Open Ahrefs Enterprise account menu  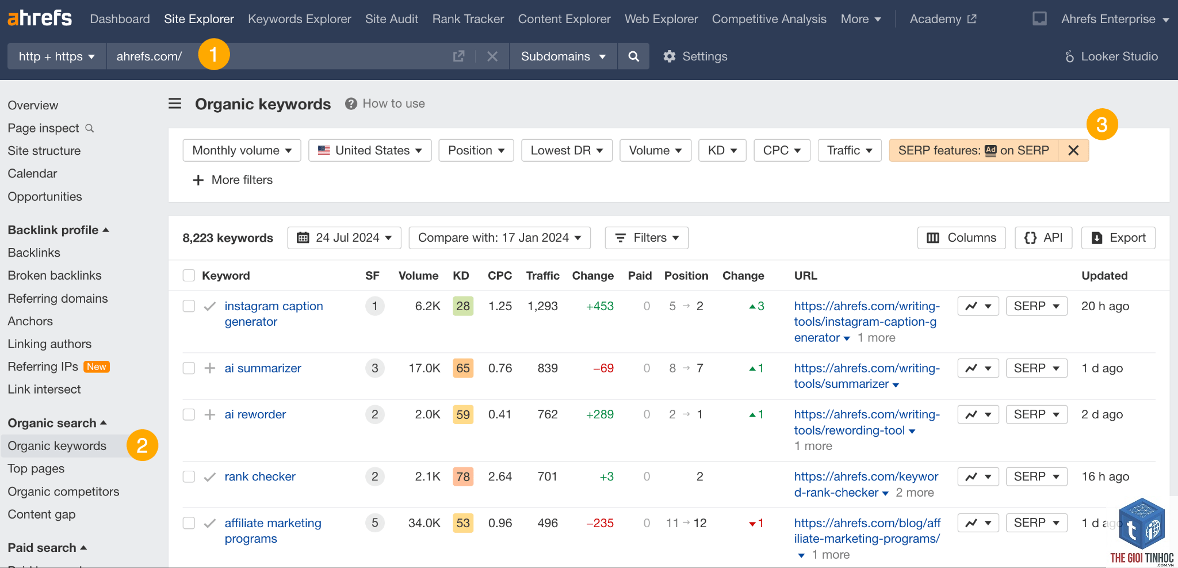pos(1115,19)
